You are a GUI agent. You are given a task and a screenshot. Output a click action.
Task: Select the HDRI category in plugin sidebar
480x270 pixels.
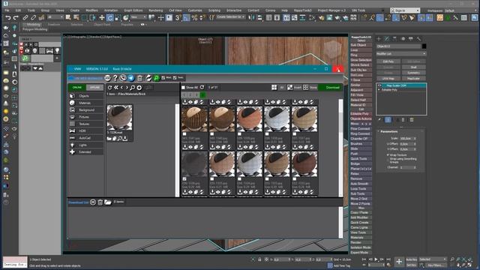pyautogui.click(x=86, y=130)
